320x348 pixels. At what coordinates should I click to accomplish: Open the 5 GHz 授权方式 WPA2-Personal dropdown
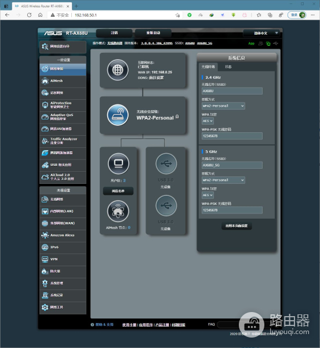pyautogui.click(x=223, y=180)
